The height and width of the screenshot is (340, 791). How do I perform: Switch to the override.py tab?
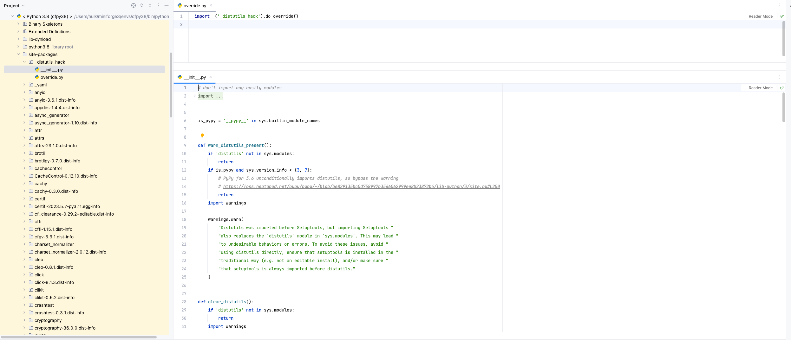(193, 5)
